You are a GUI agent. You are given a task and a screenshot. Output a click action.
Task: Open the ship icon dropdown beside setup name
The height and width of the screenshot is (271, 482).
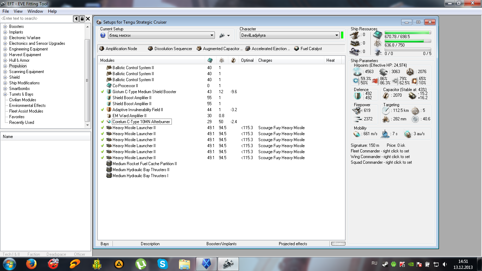pos(224,35)
